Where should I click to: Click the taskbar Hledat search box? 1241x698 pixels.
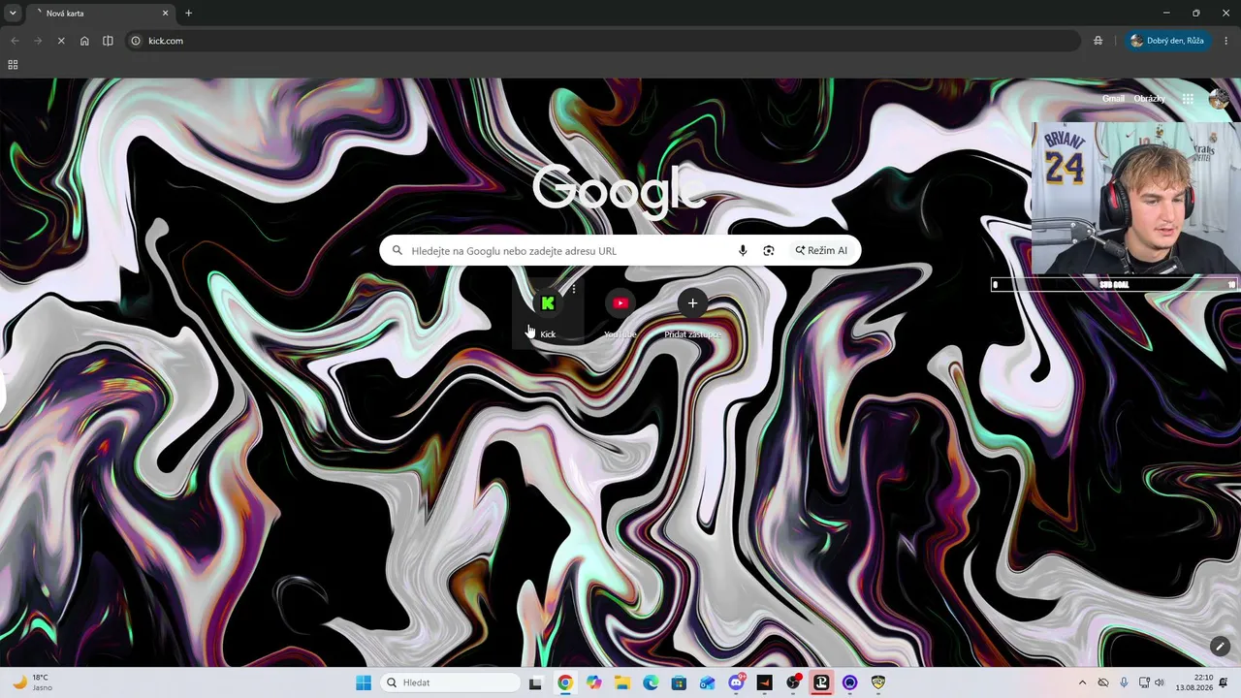point(451,682)
